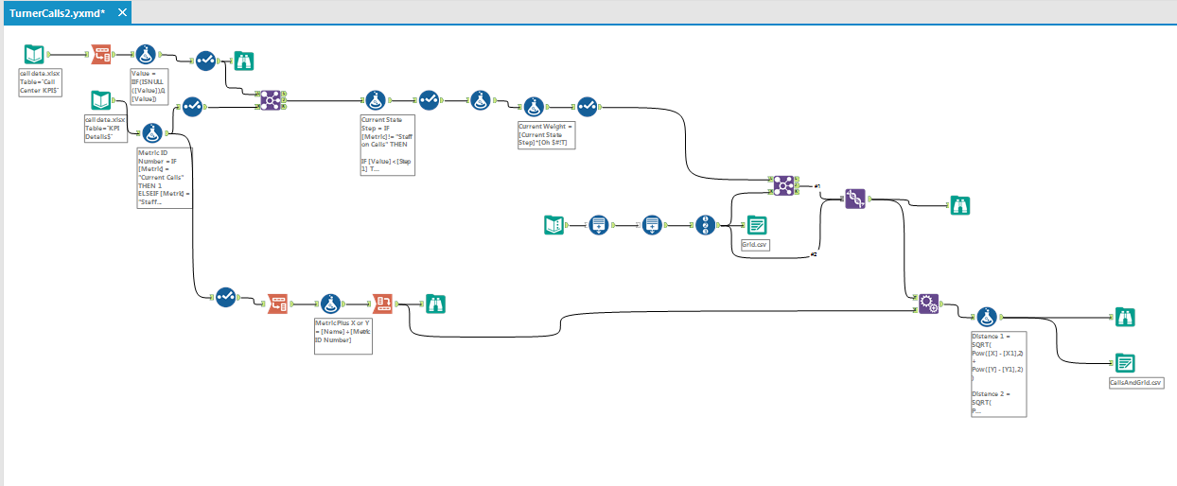Screen dimensions: 1177x486
Task: Click the Current State Step annotation box
Action: click(x=387, y=145)
